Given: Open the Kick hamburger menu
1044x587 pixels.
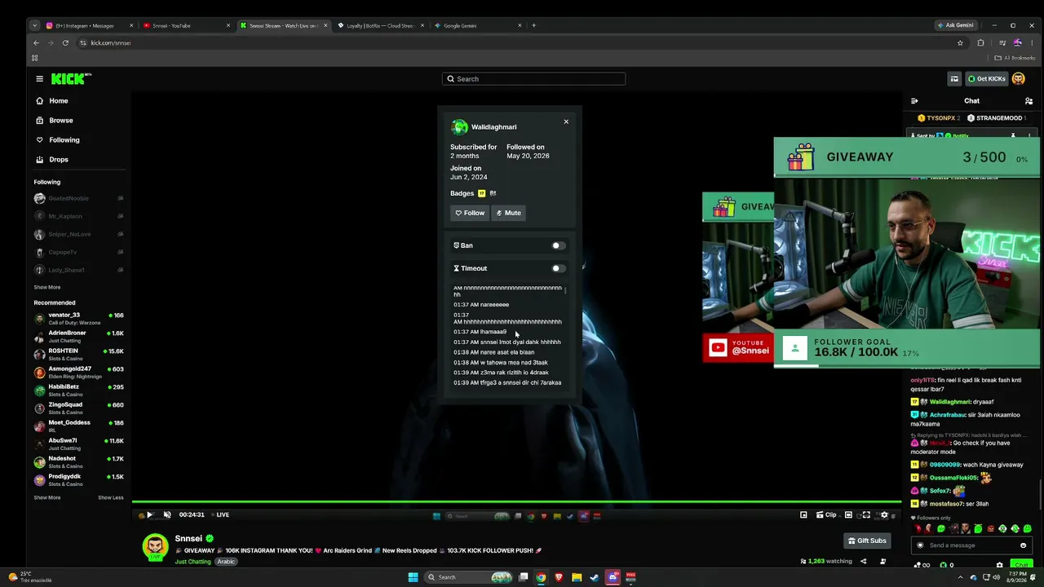Looking at the screenshot, I should (39, 79).
